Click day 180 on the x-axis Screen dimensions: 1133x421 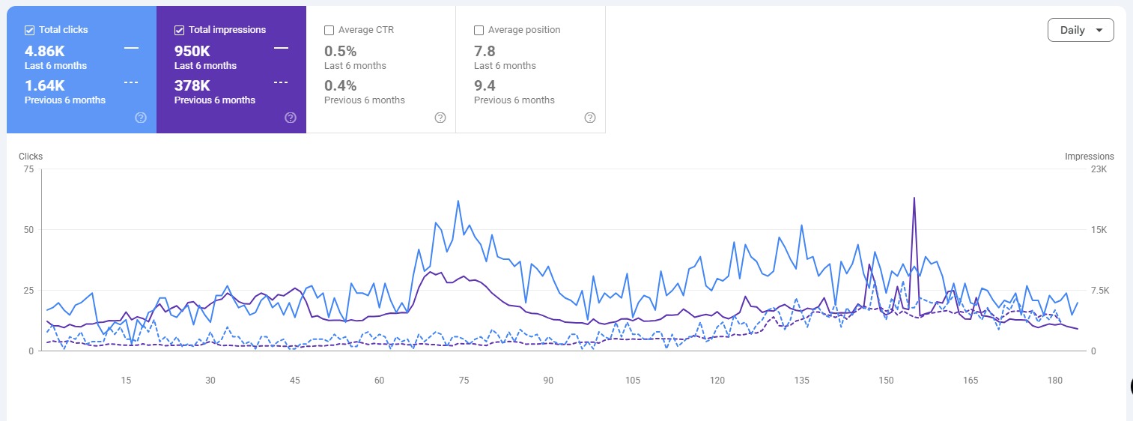click(1055, 381)
